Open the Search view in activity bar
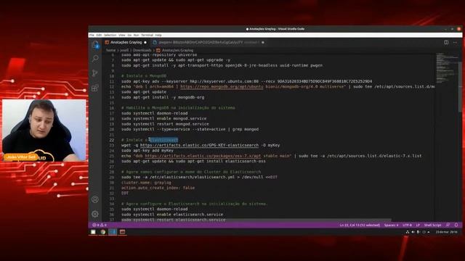 (x=95, y=59)
